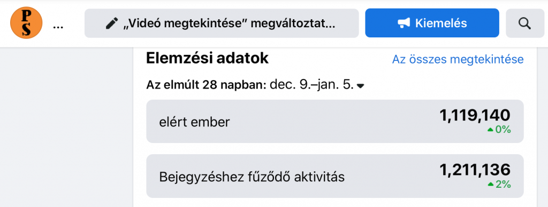The height and width of the screenshot is (207, 548).
Task: Click green up arrow beside 0%
Action: [x=490, y=130]
